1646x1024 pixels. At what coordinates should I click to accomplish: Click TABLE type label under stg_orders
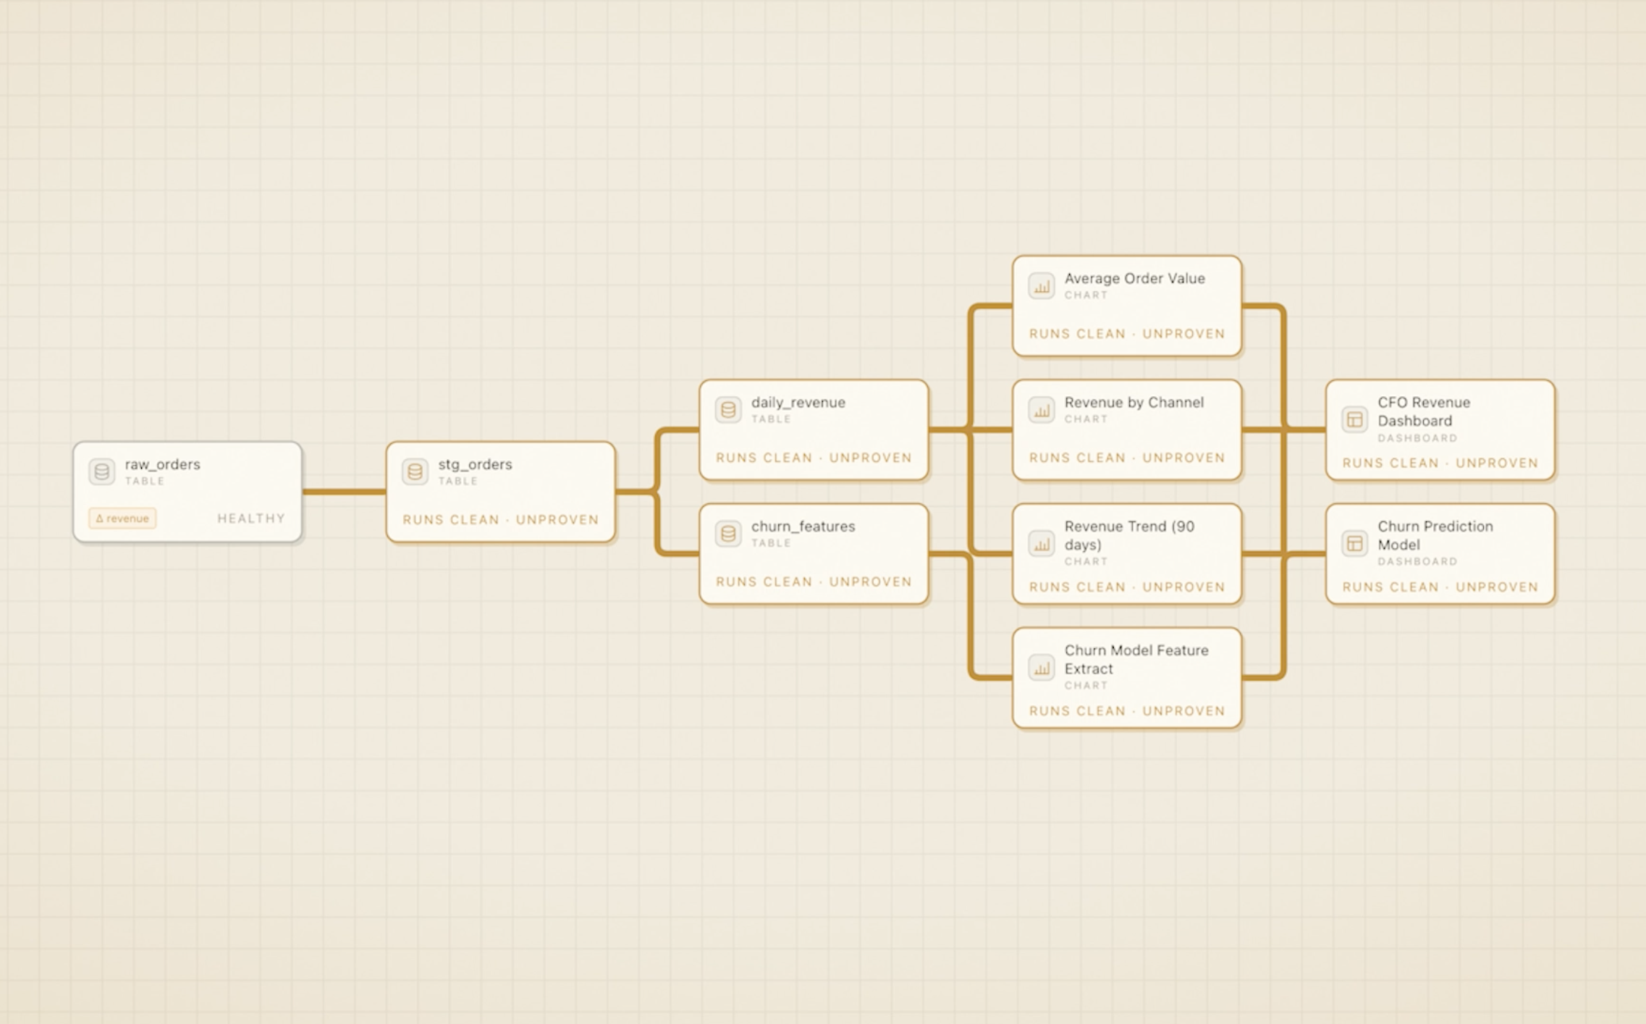tap(458, 481)
